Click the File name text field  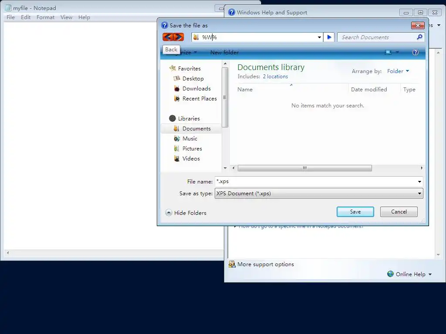click(x=316, y=181)
